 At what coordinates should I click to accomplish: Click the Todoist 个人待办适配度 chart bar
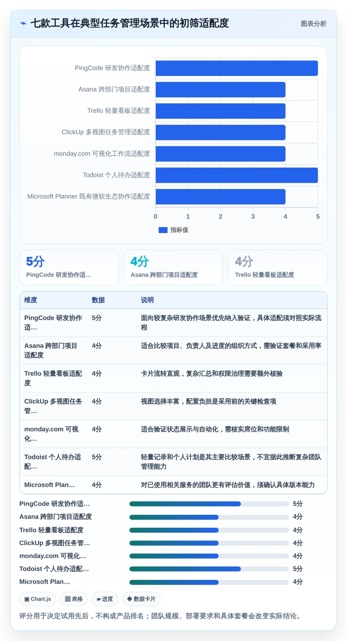237,175
